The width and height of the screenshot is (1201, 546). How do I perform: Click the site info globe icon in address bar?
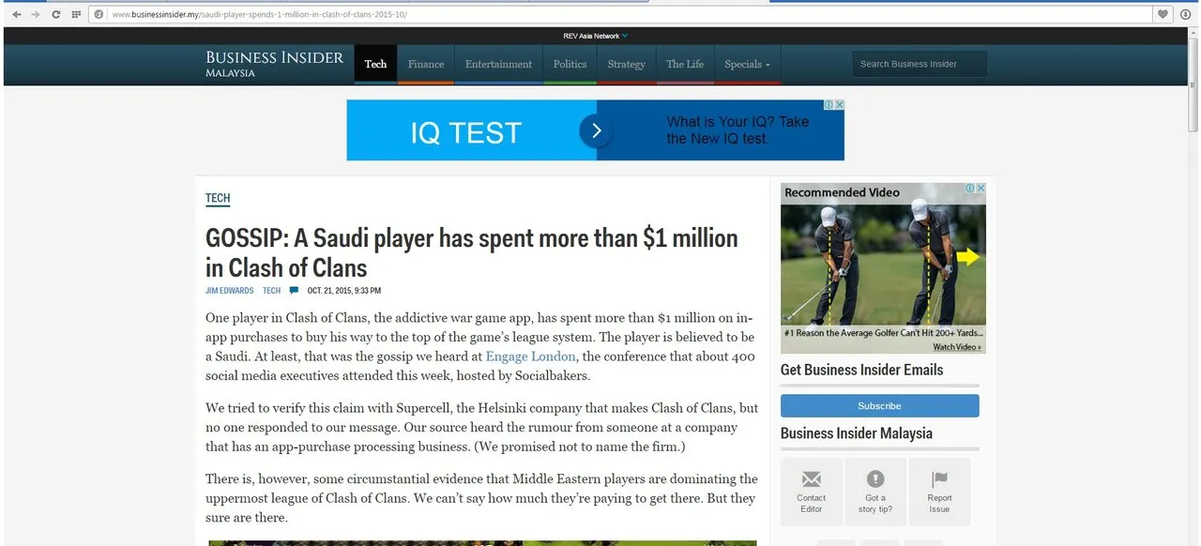99,14
